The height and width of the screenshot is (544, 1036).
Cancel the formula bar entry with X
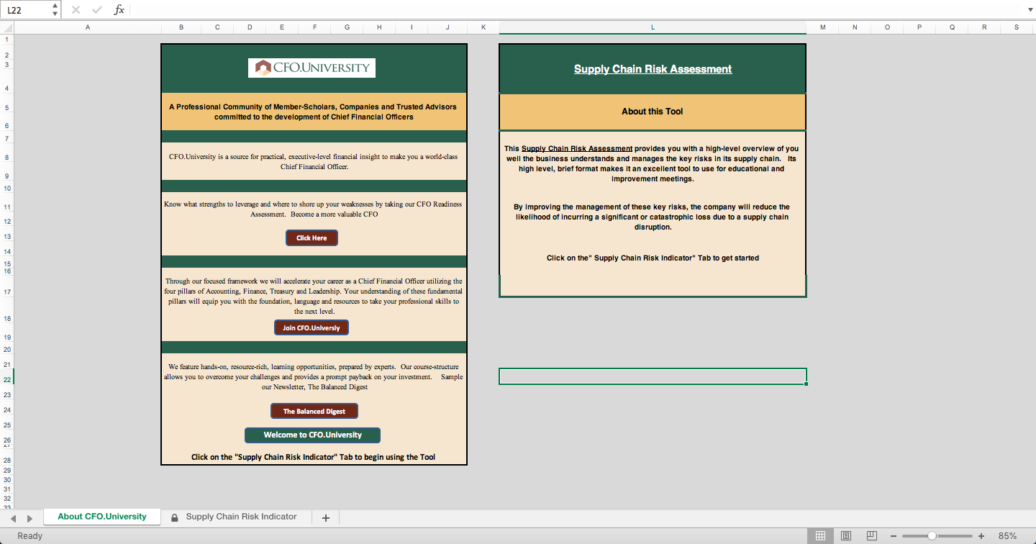(x=76, y=10)
